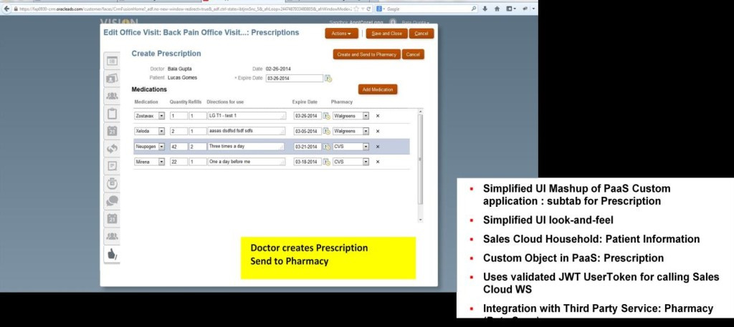Open date picker beside prescription Expire Date field
Viewport: 734px width, 327px height.
[x=328, y=79]
